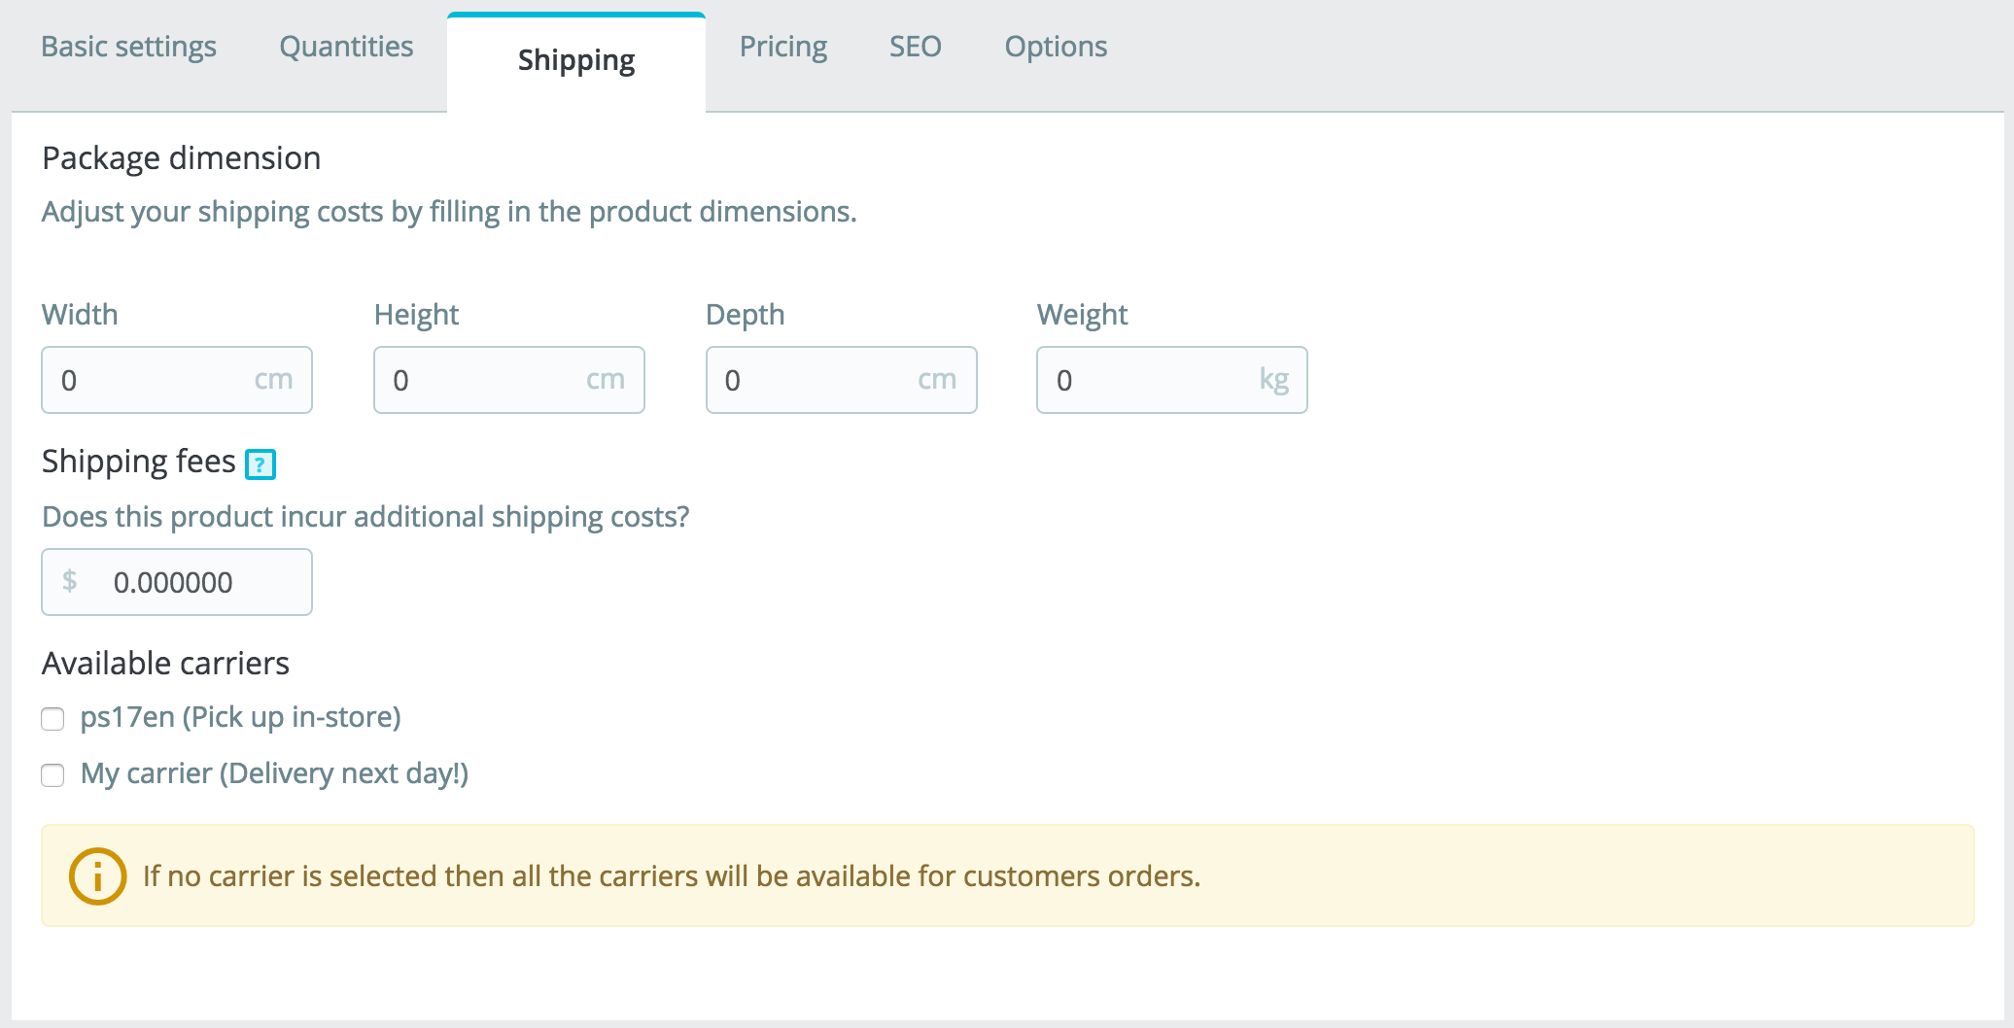Select the Shipping tab
Viewport: 2014px width, 1028px height.
576,61
